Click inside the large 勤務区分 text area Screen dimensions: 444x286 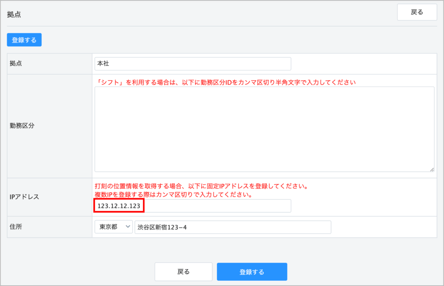(x=264, y=129)
